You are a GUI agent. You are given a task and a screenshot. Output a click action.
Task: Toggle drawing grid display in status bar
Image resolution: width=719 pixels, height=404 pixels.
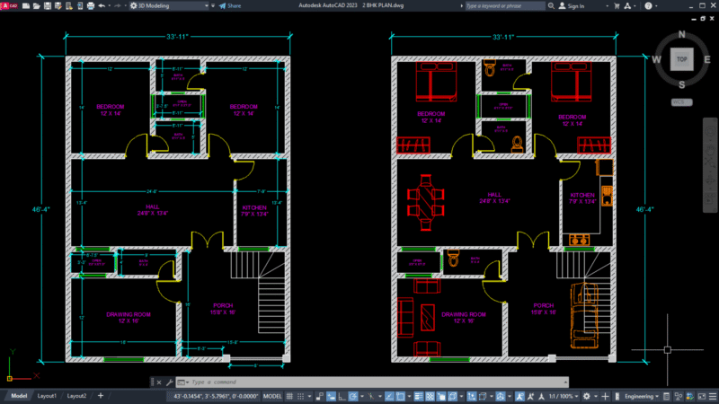[289, 396]
